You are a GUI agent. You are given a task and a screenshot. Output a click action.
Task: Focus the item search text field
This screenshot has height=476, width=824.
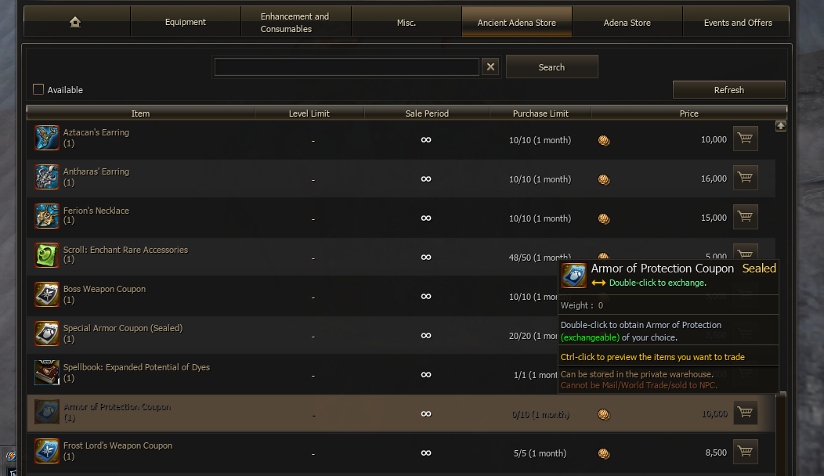click(x=346, y=67)
